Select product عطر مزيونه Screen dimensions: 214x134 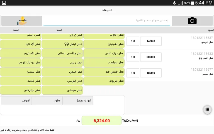tap(104, 81)
